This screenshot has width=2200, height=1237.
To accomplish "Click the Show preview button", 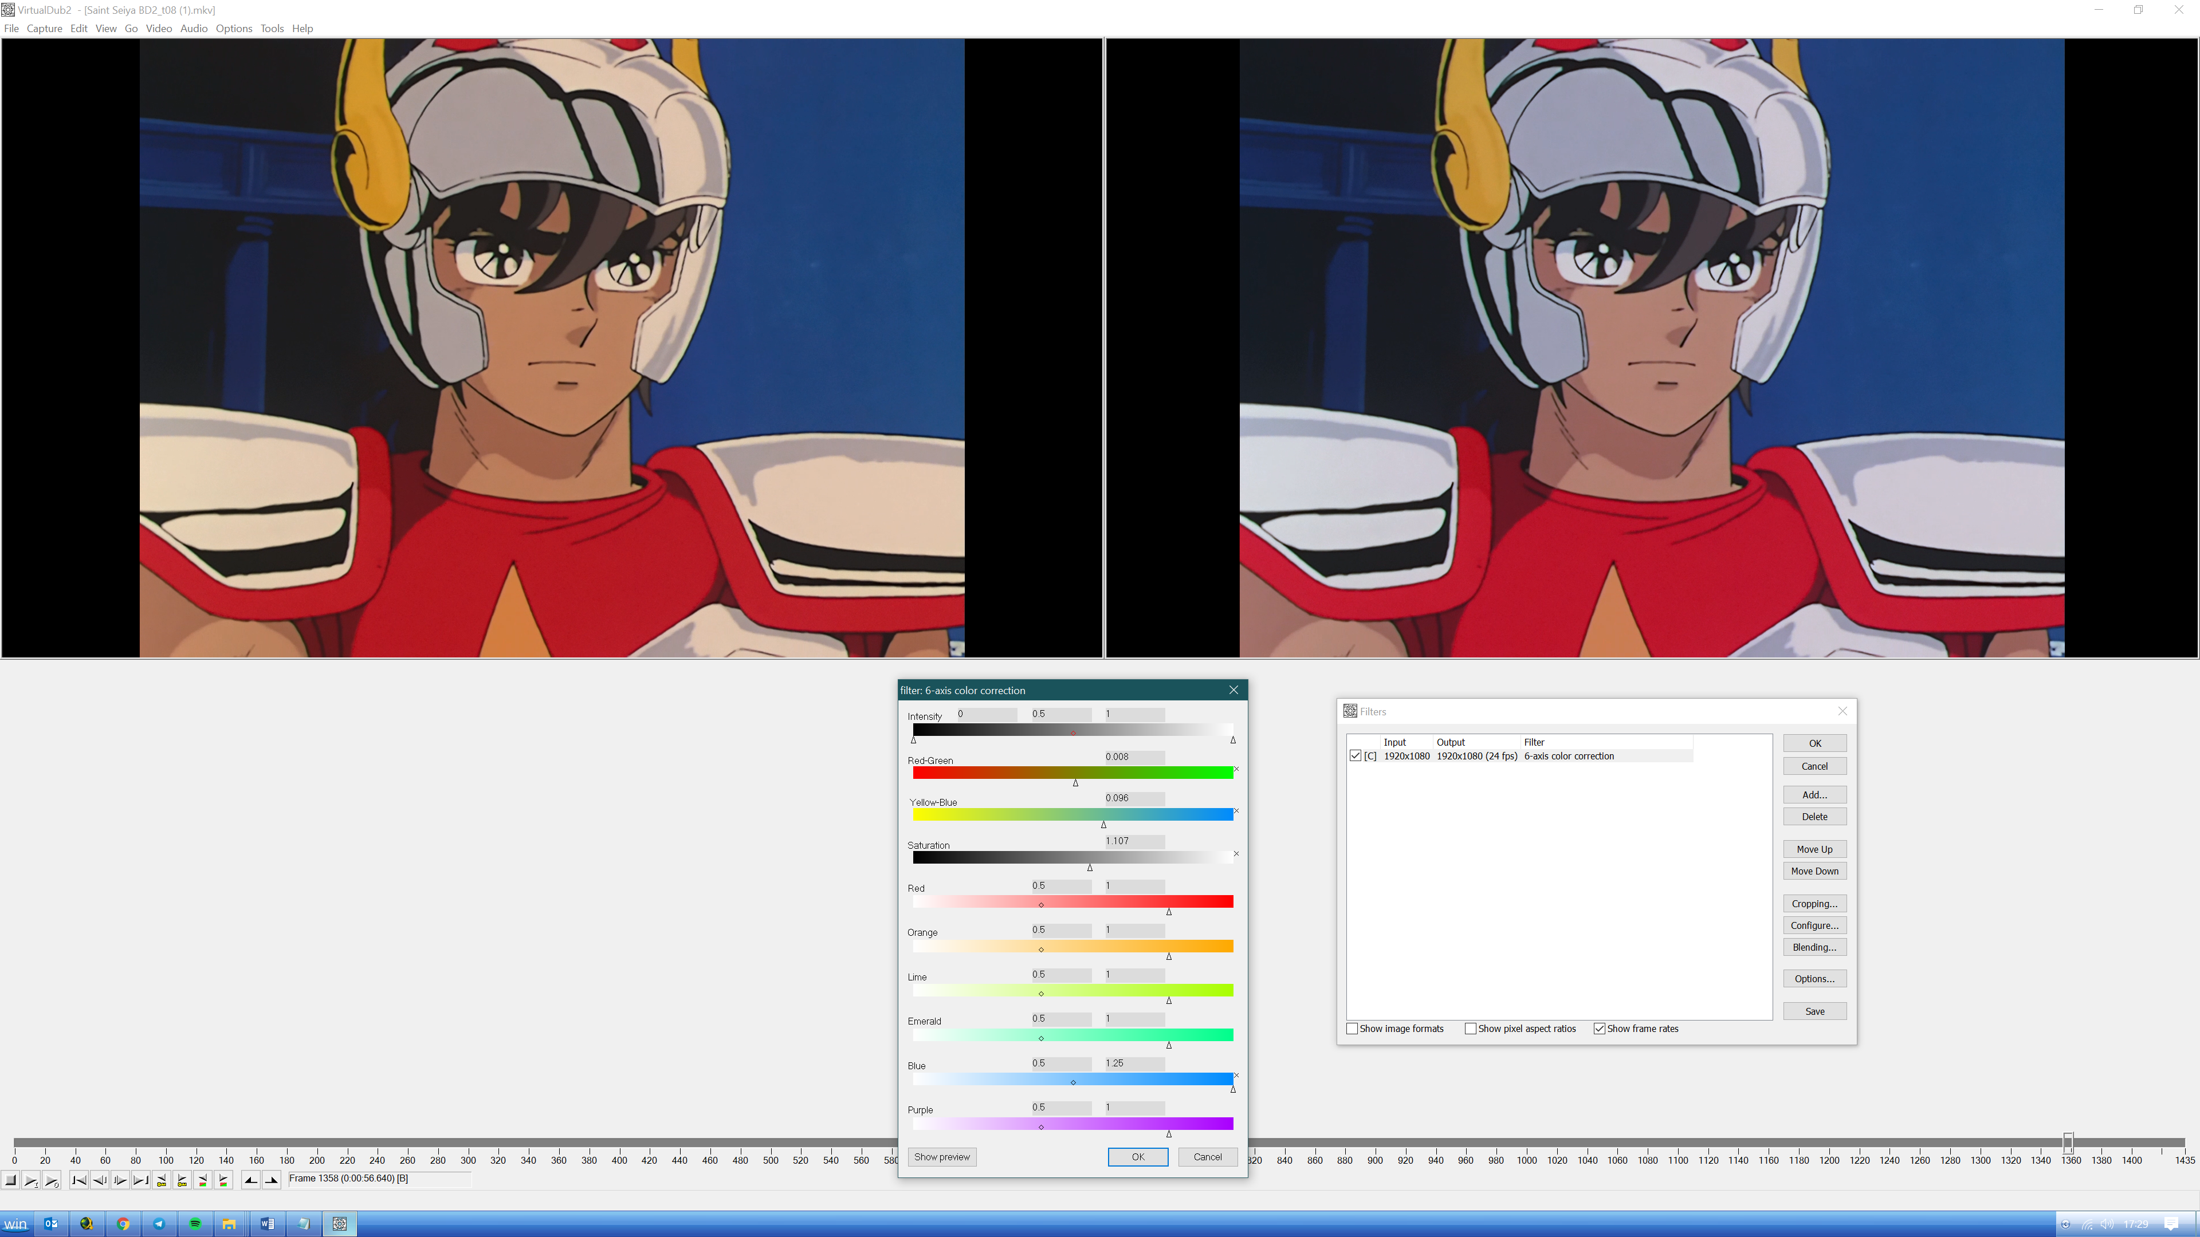I will pyautogui.click(x=941, y=1157).
